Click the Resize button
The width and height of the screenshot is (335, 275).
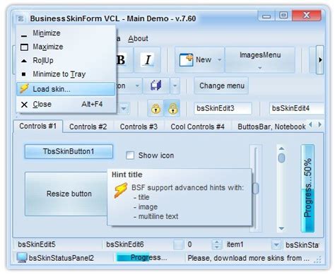pos(66,194)
